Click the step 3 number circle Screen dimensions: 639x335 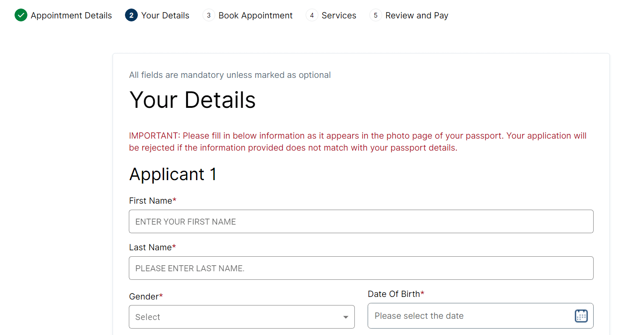[208, 15]
